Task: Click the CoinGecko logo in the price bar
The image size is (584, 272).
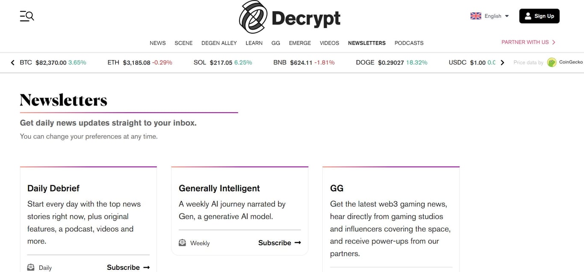Action: click(x=552, y=62)
